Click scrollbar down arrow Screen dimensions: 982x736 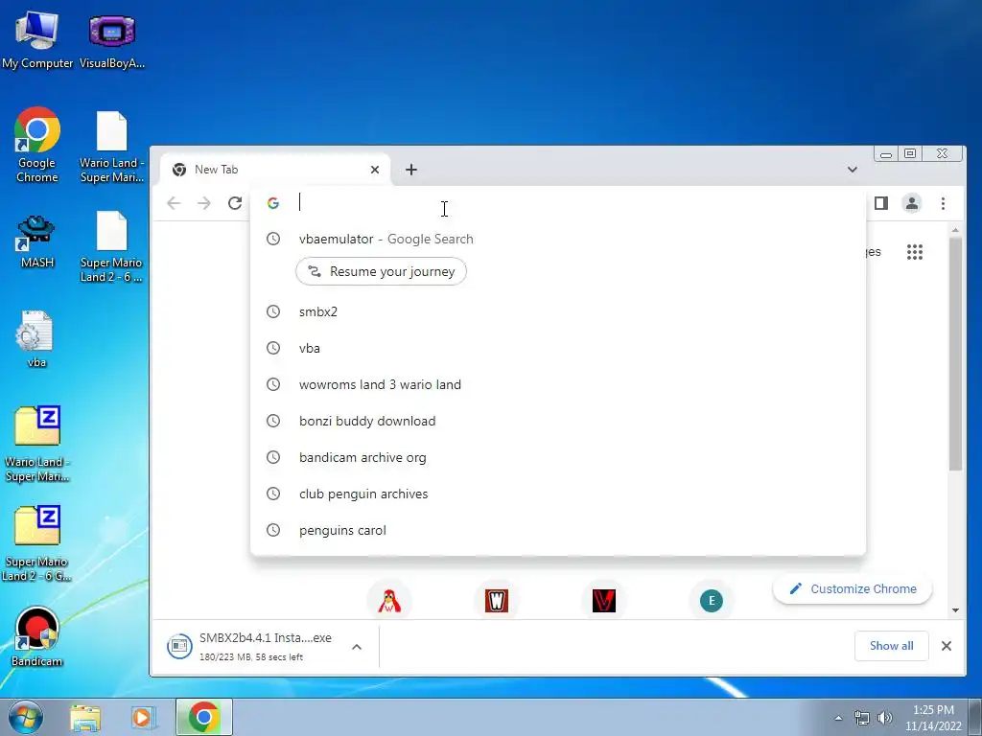click(954, 610)
